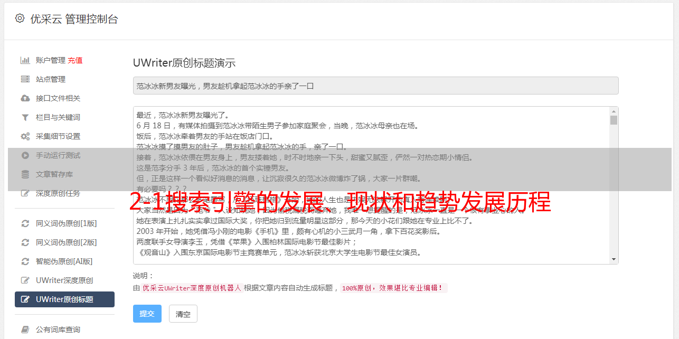Open 账户管理 menu item
This screenshot has height=339, width=679.
click(51, 60)
